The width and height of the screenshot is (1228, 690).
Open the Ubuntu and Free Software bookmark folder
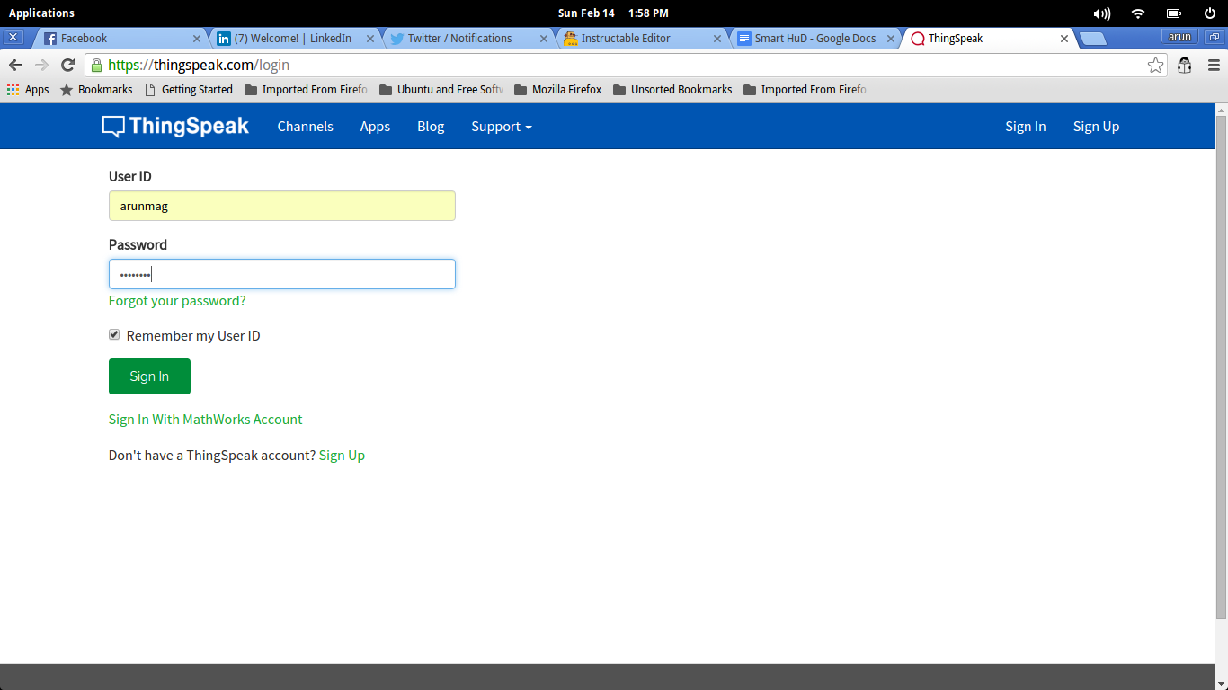441,89
